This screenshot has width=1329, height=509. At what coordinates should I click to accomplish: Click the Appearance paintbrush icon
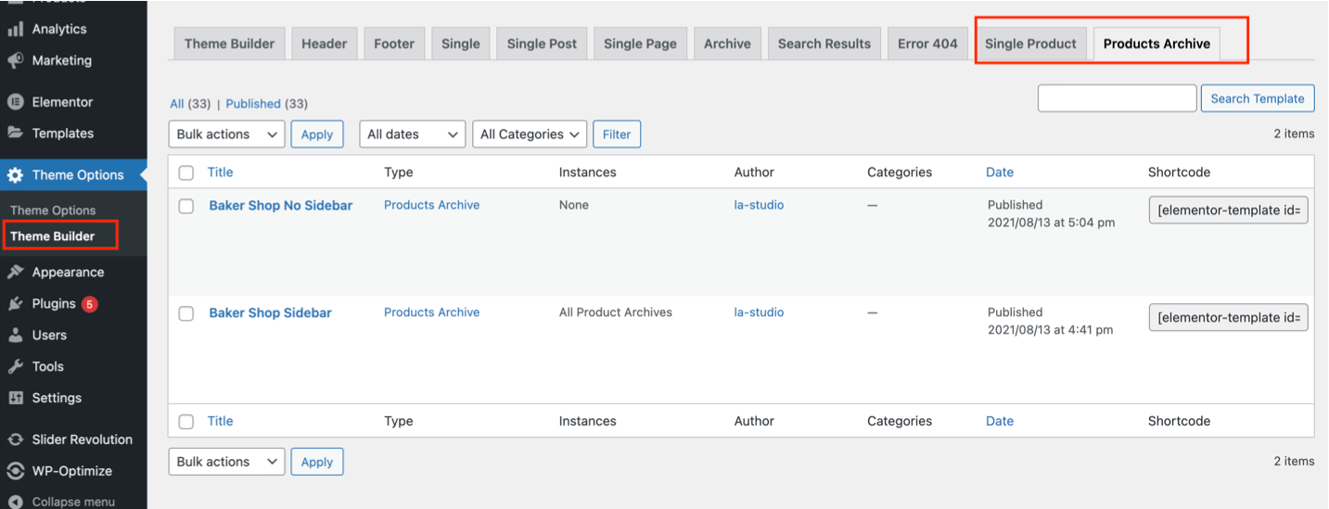click(x=16, y=272)
